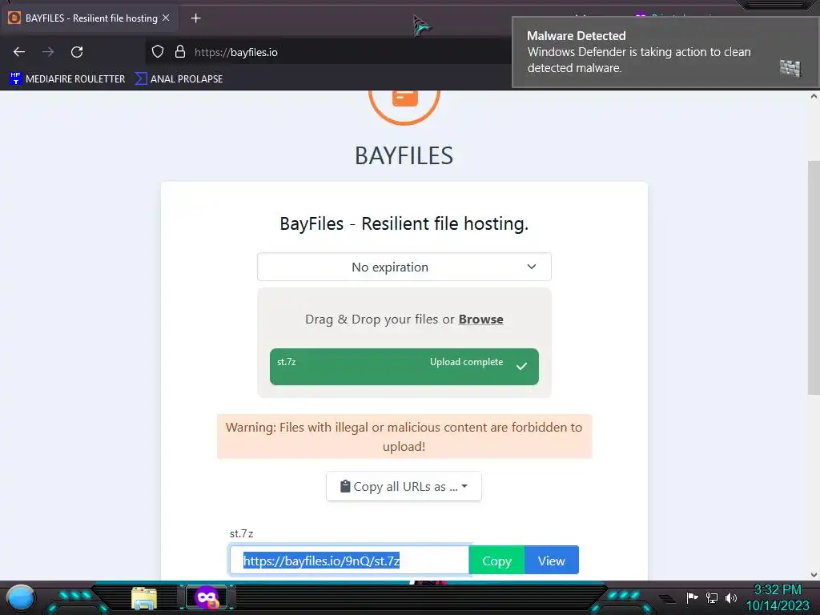Viewport: 820px width, 615px height.
Task: Click the Malware Detected notification
Action: [664, 52]
